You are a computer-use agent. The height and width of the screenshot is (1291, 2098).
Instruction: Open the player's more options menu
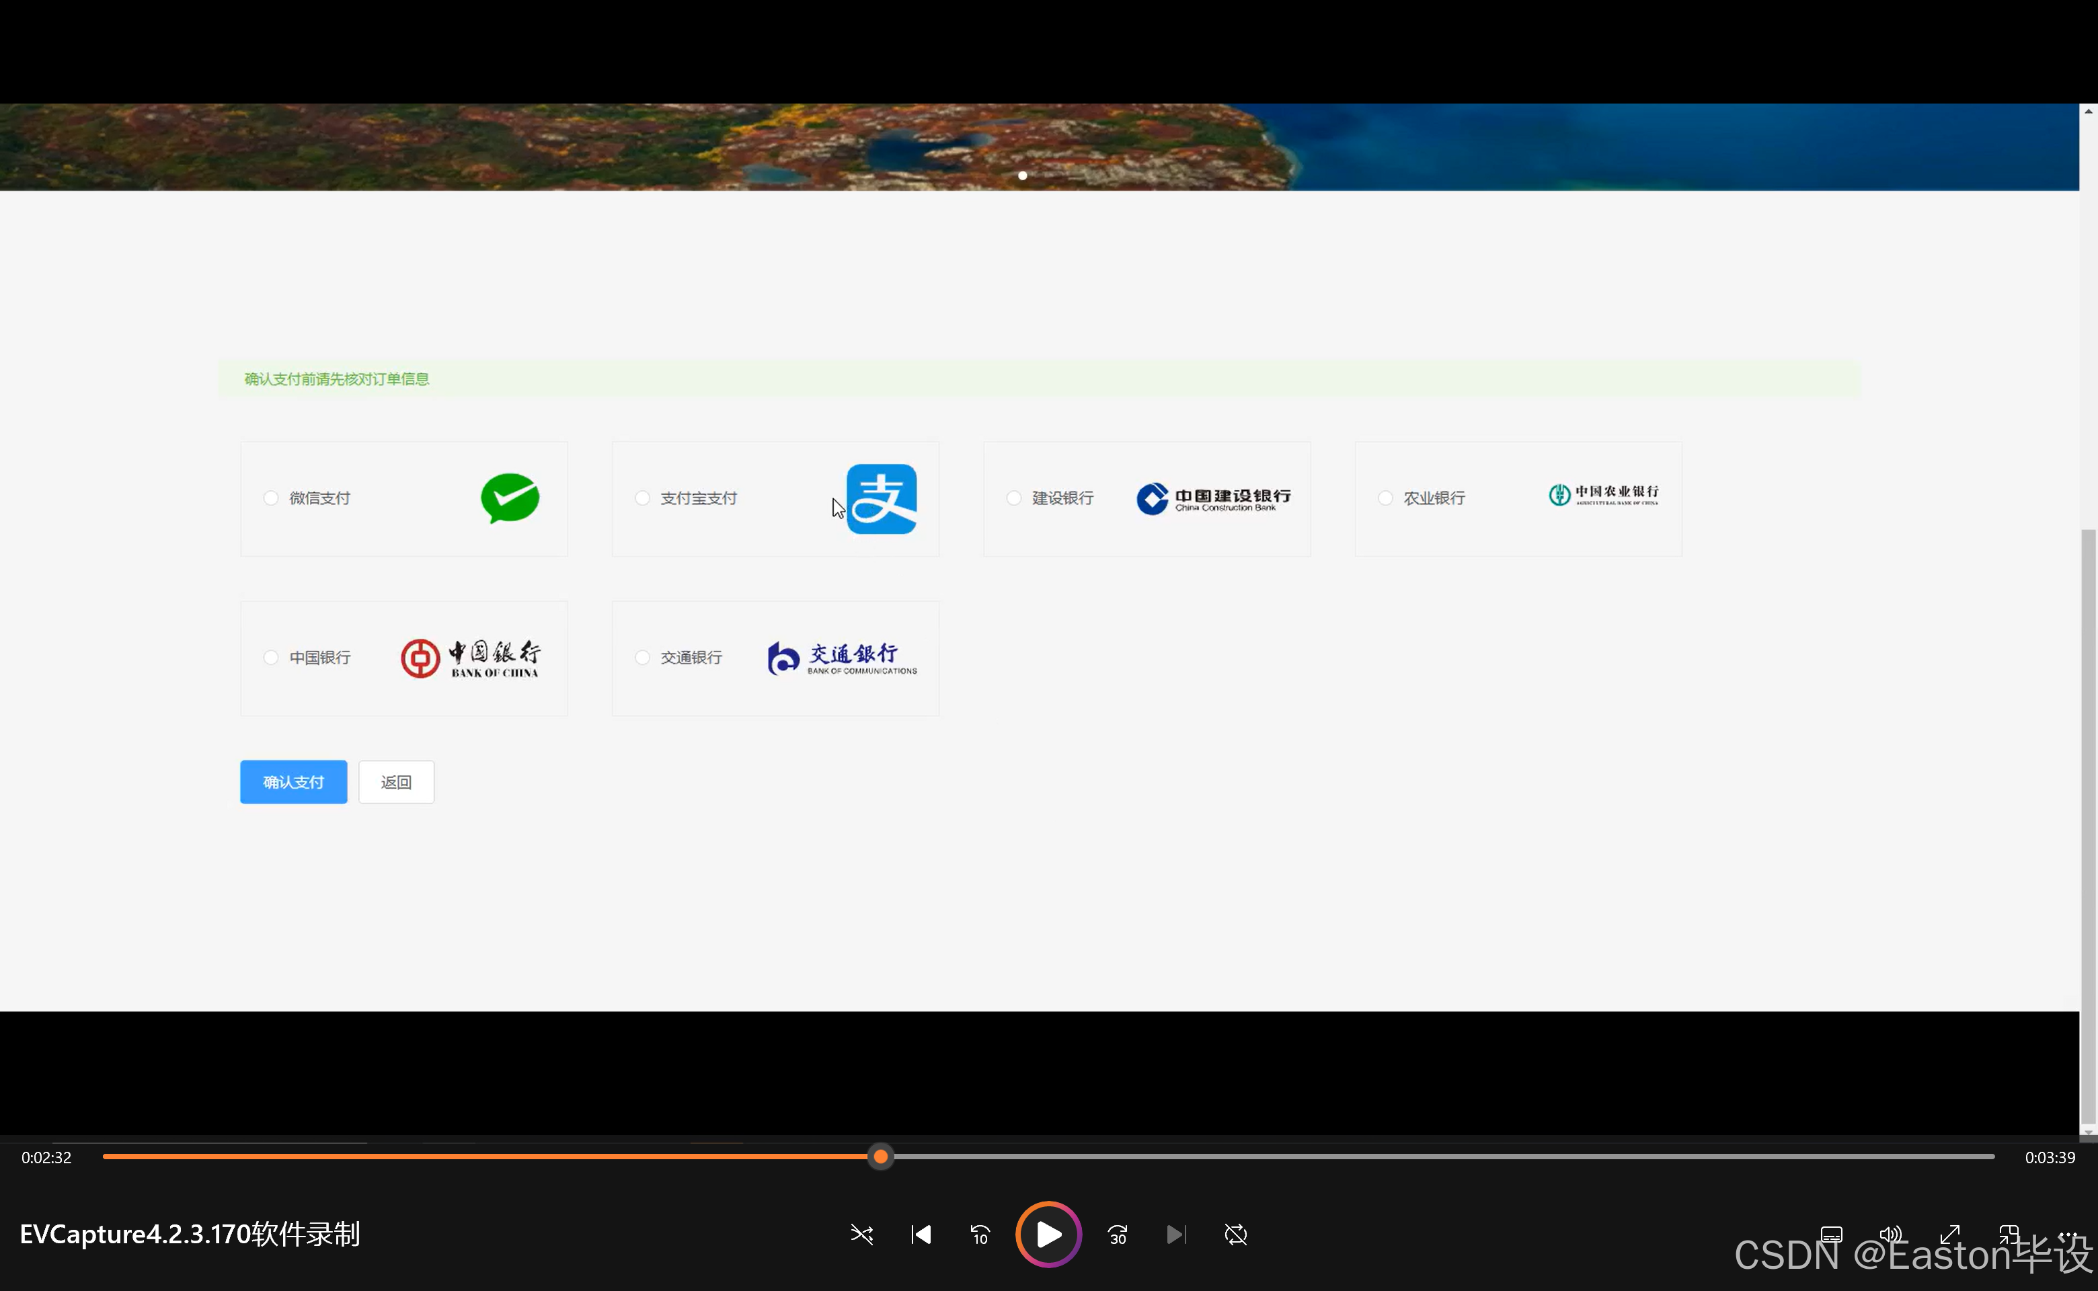click(x=2067, y=1235)
